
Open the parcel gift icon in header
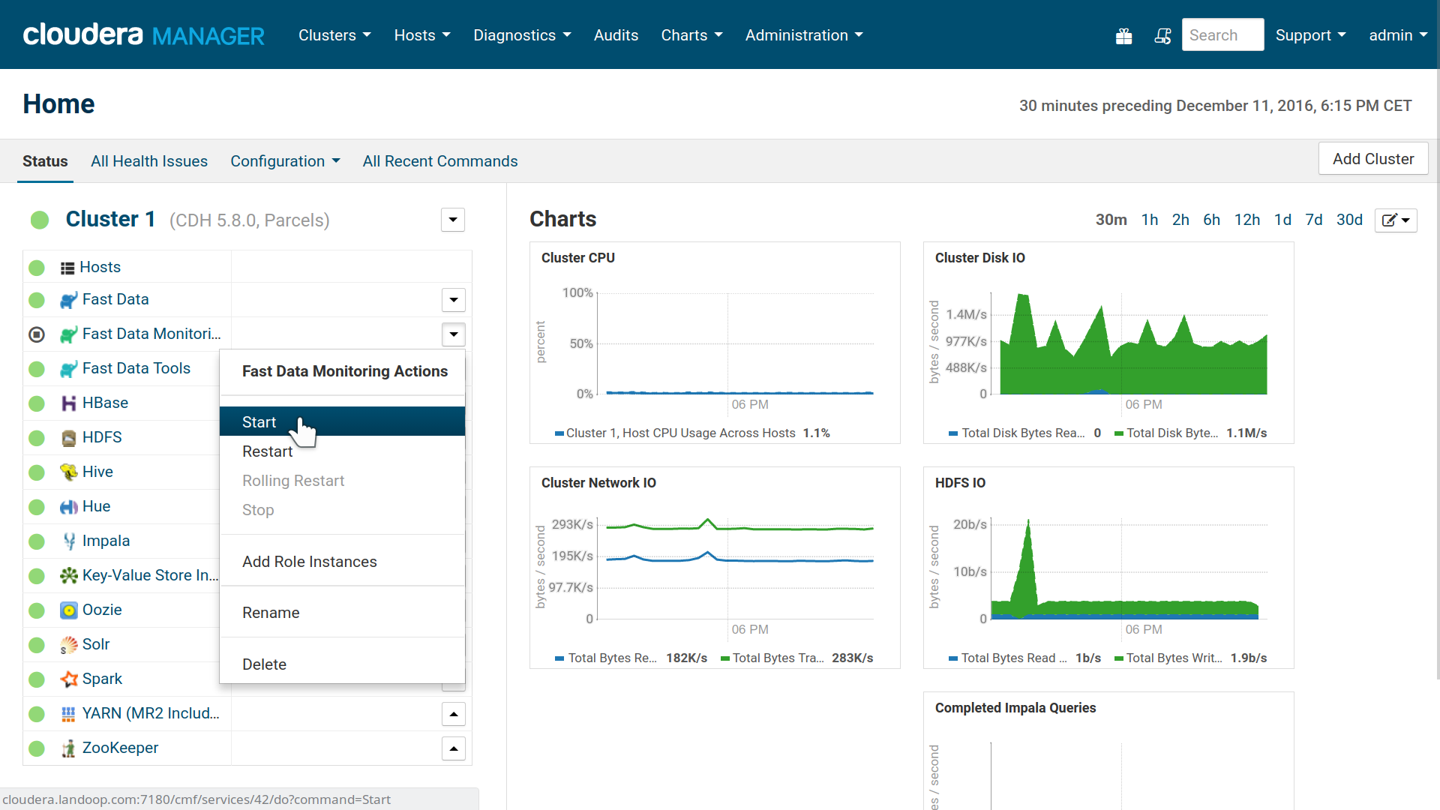1123,36
